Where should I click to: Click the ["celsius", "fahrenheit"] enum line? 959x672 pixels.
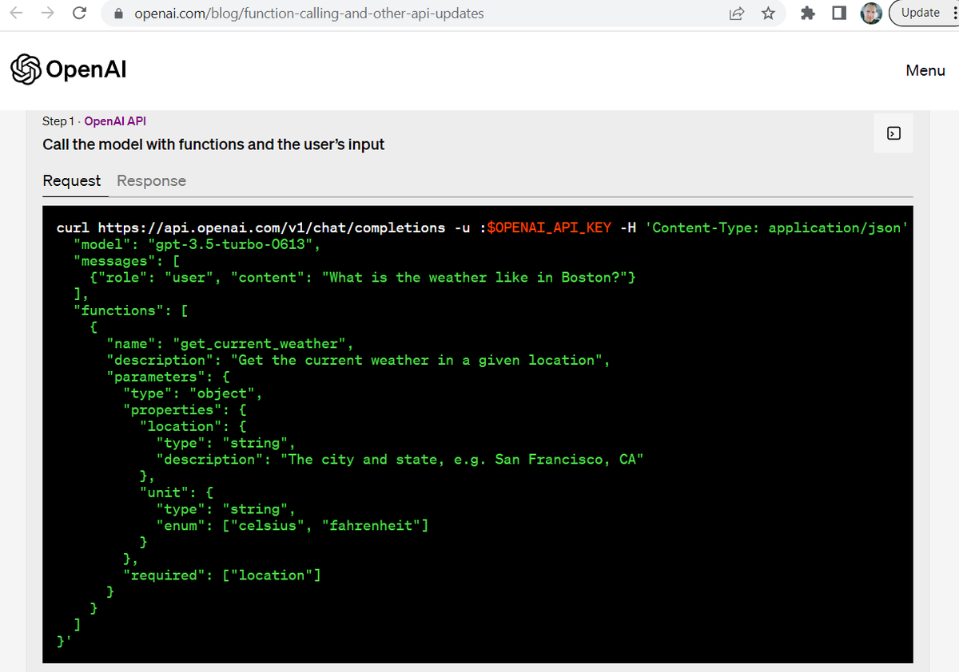pyautogui.click(x=292, y=526)
